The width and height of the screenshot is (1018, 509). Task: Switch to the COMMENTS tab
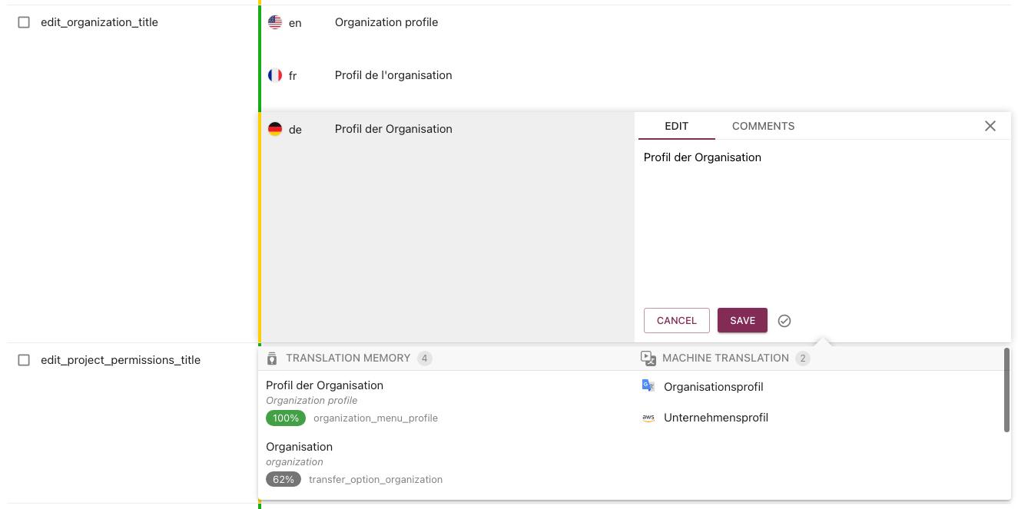point(762,125)
